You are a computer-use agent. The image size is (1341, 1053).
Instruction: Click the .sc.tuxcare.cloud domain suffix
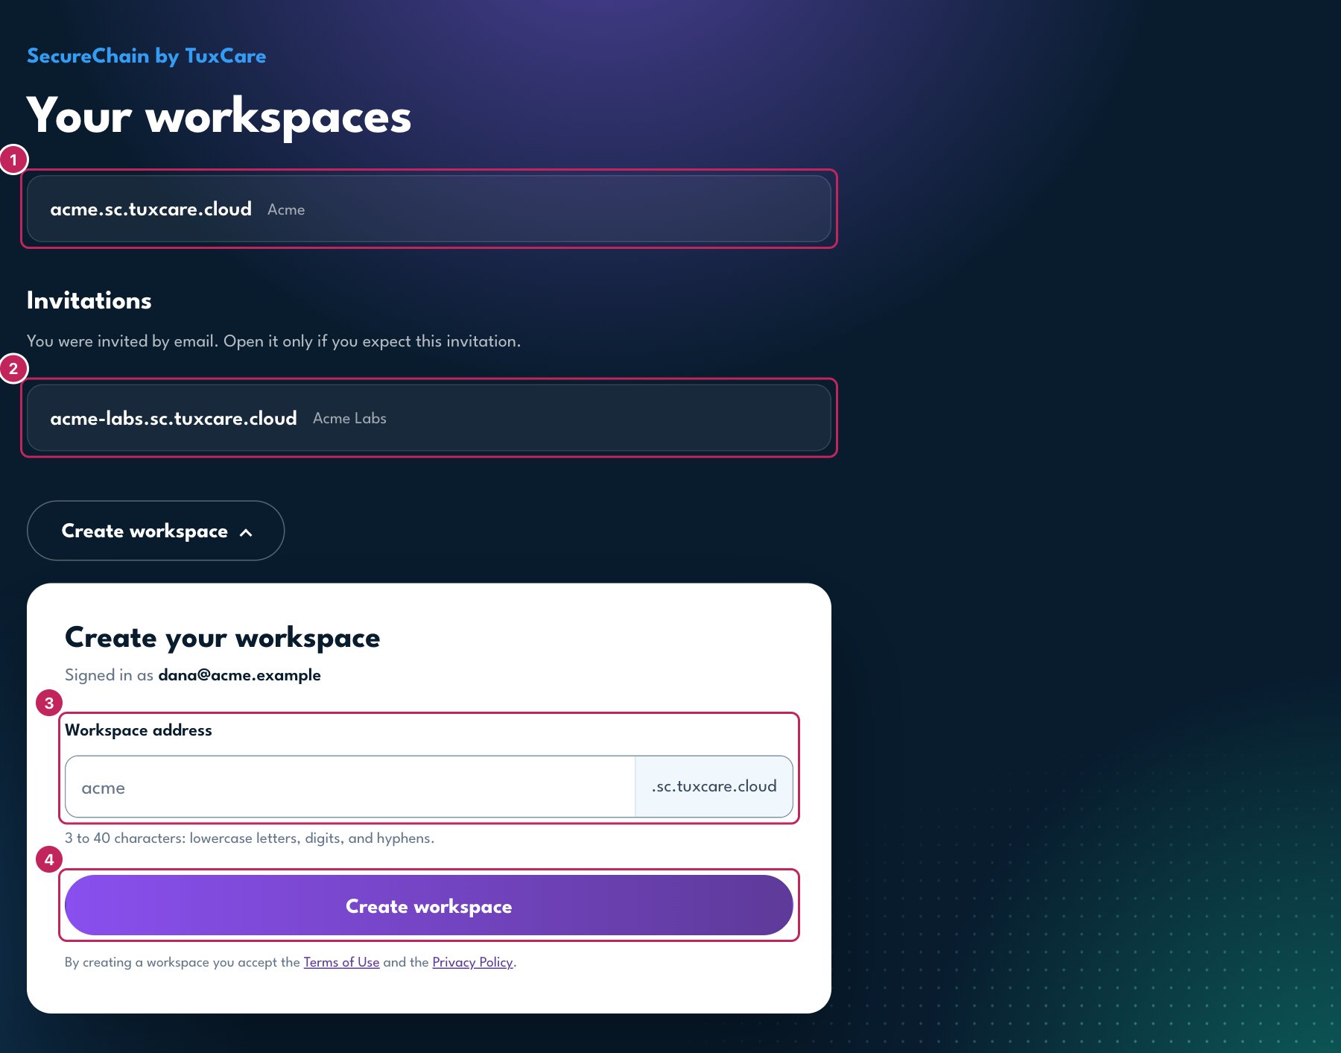(714, 787)
